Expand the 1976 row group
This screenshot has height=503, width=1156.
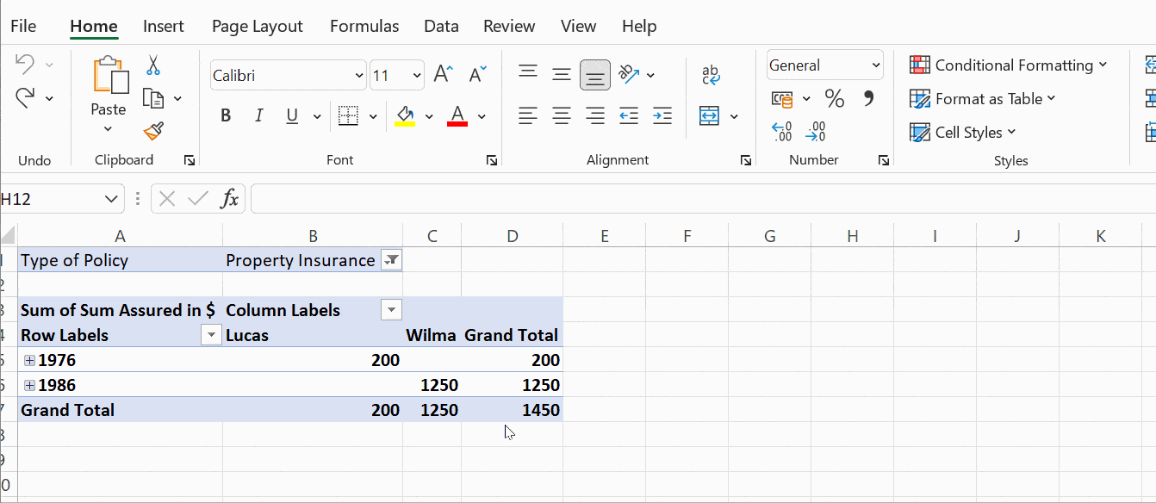click(28, 360)
